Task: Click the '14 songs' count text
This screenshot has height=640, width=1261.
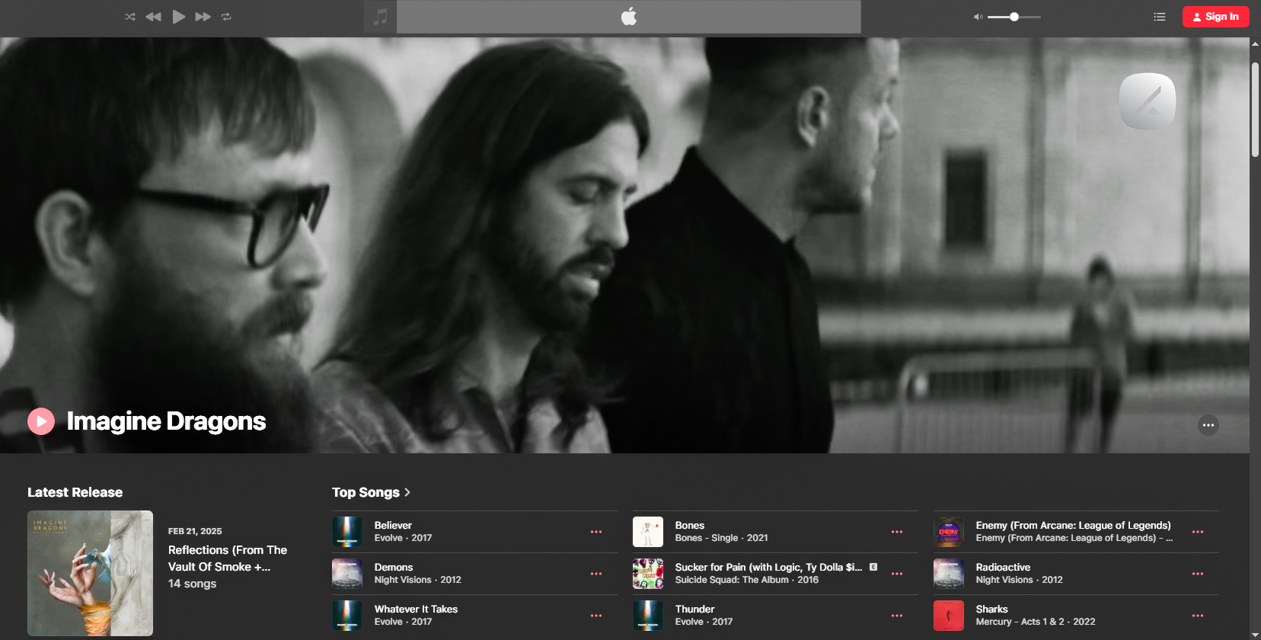Action: pos(192,584)
